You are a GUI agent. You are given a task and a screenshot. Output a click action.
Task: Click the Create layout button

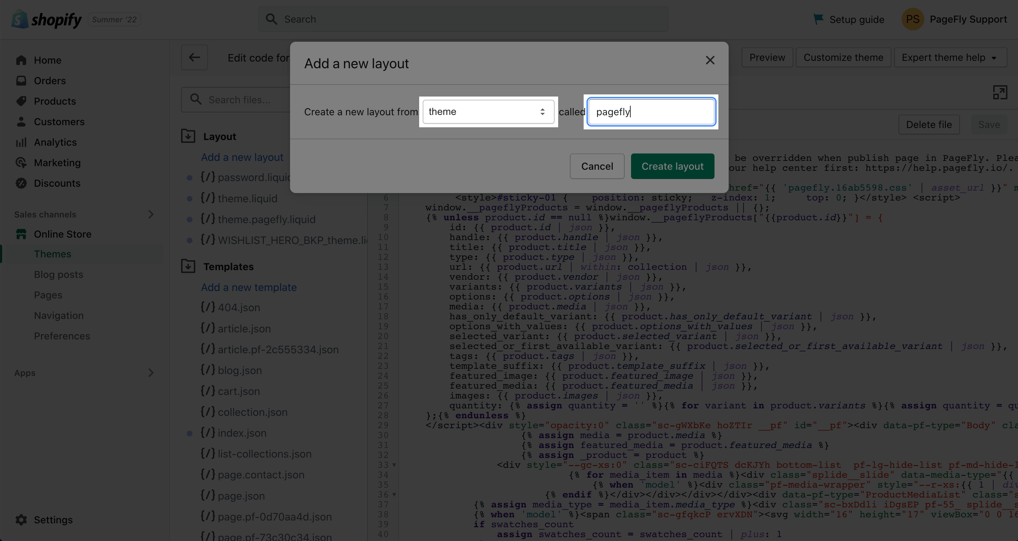[672, 167]
